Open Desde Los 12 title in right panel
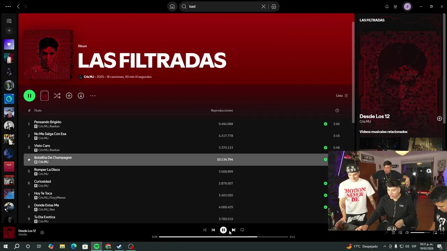The height and width of the screenshot is (251, 447). [374, 116]
